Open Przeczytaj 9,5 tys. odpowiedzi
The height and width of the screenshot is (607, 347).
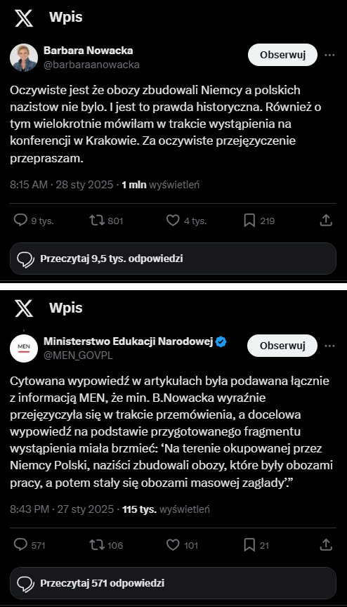click(x=173, y=259)
